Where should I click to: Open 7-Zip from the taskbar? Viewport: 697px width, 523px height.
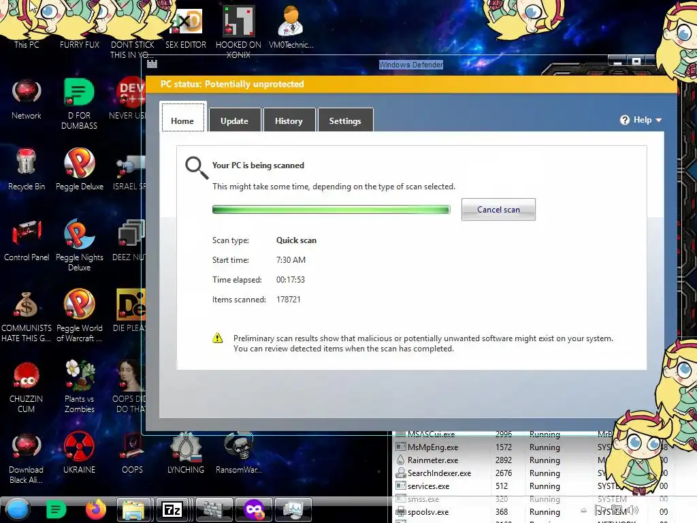tap(172, 509)
